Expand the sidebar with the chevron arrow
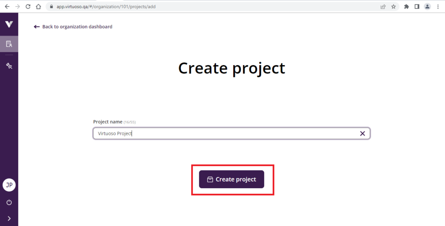Viewport: 445px width, 226px height. (x=9, y=218)
